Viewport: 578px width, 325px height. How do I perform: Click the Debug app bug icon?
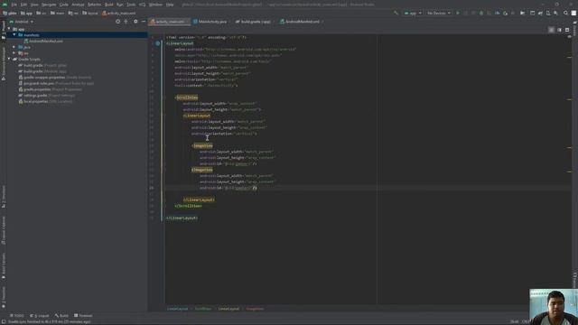coord(481,13)
